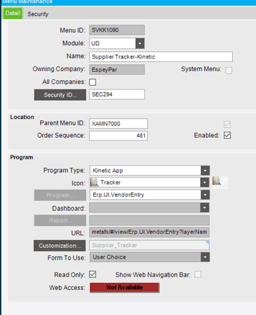The width and height of the screenshot is (256, 315).
Task: Expand the Program Type dropdown
Action: pos(205,171)
